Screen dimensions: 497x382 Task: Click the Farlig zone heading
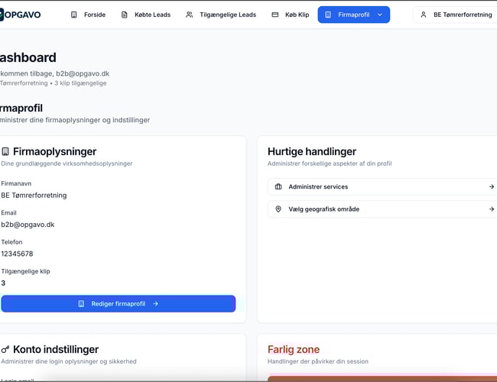[294, 349]
